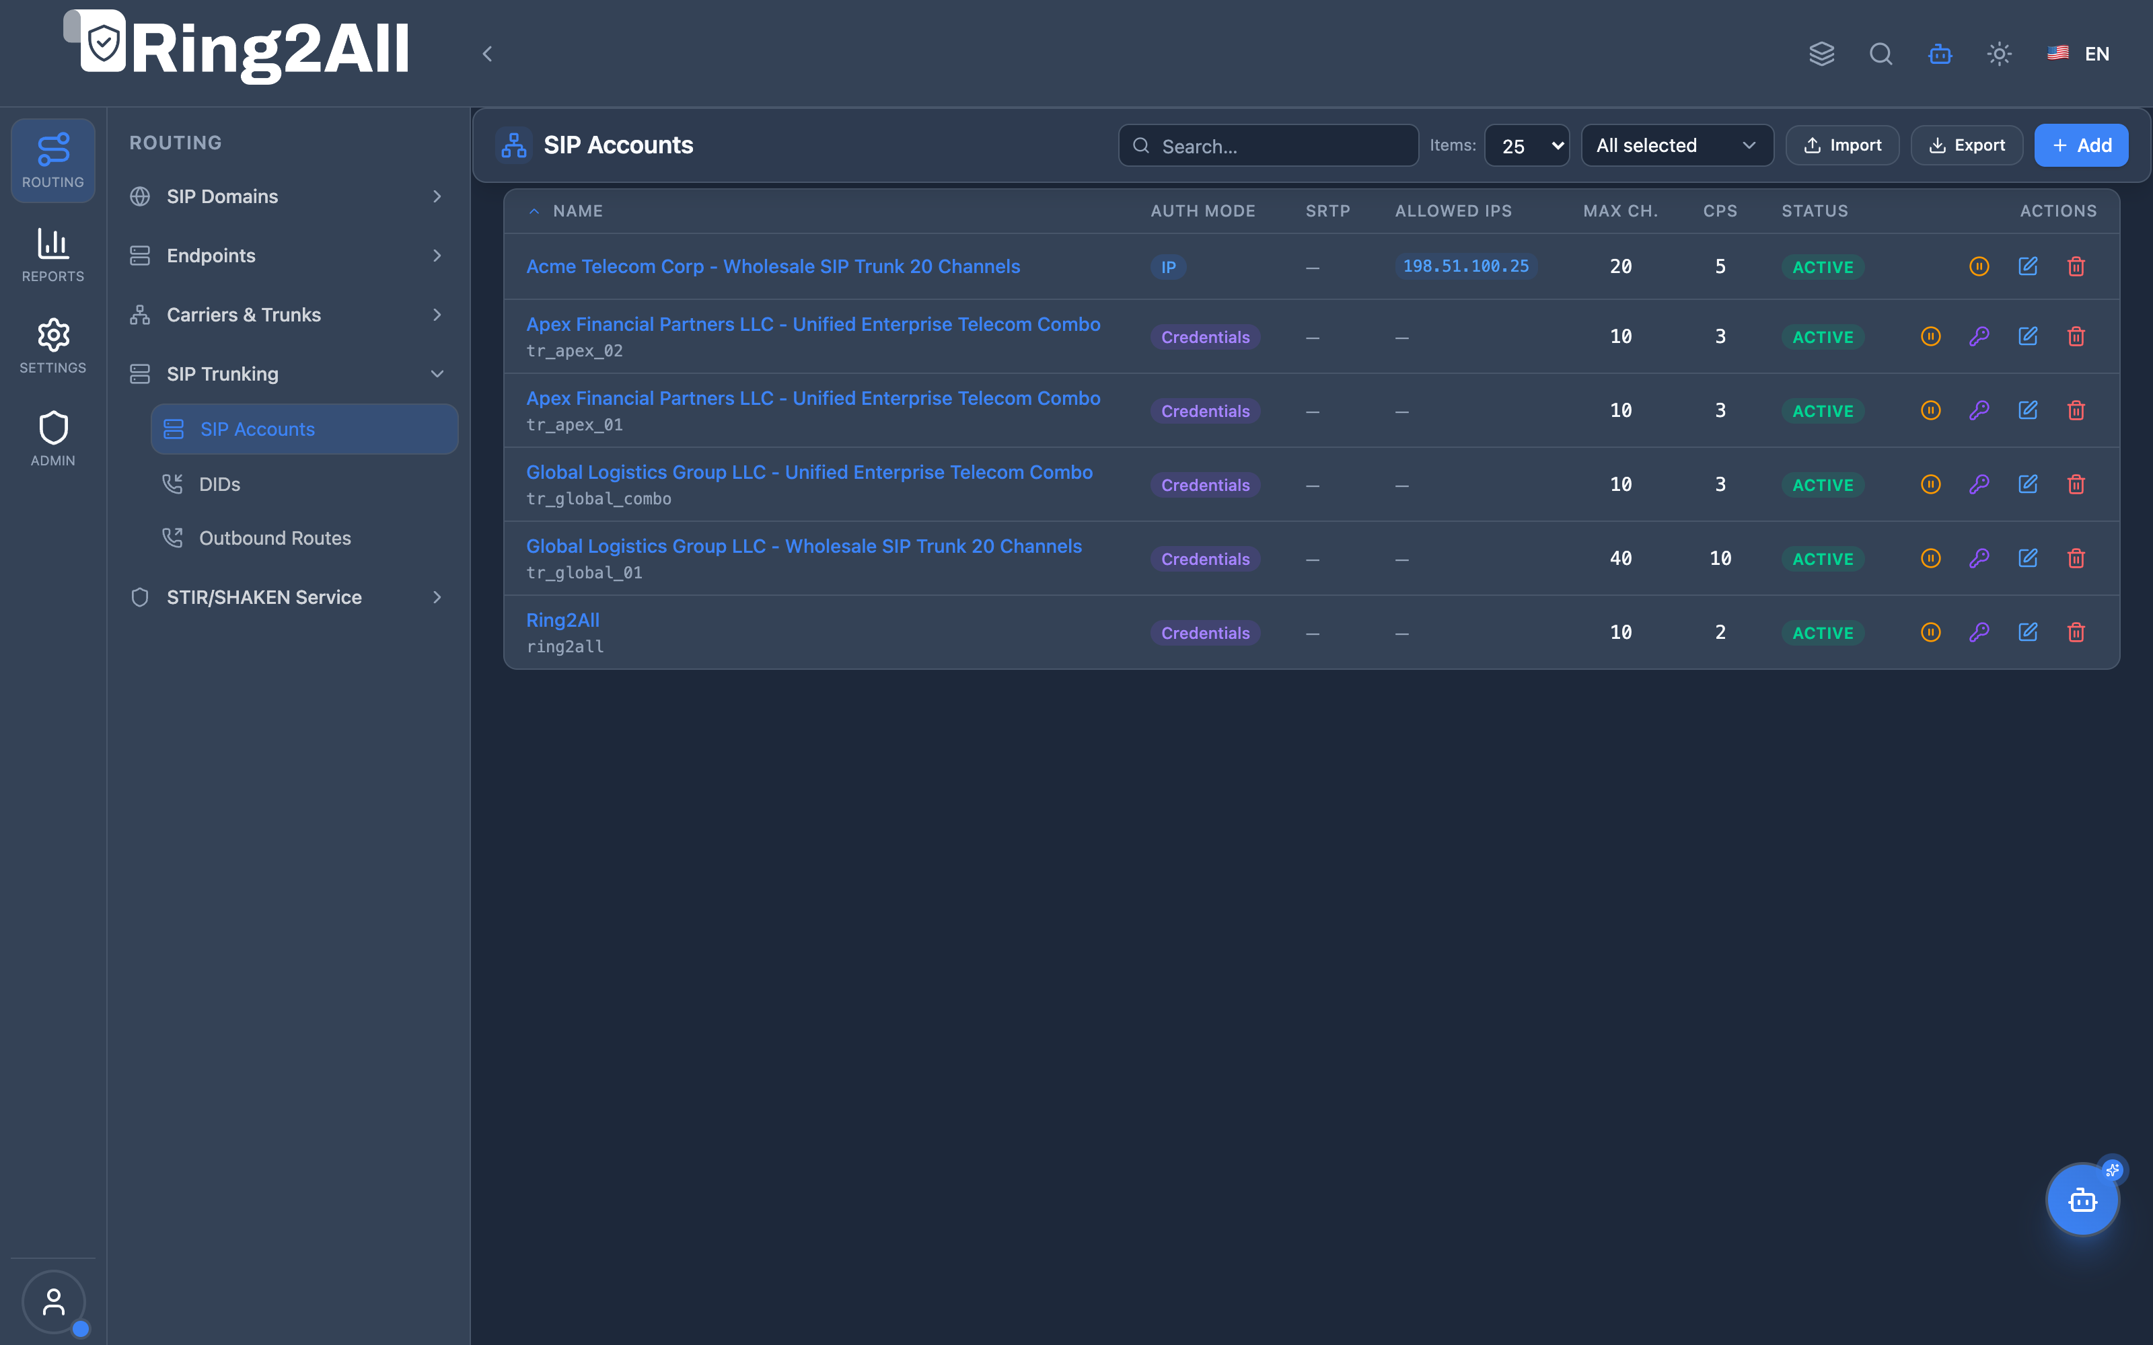Add a new SIP account

2081,145
